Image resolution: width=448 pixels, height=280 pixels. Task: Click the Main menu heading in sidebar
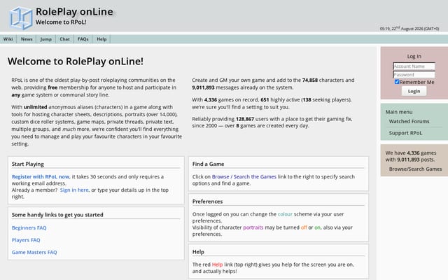coord(399,112)
